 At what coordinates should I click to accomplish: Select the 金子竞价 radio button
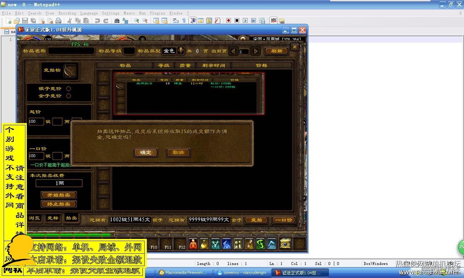(x=69, y=96)
